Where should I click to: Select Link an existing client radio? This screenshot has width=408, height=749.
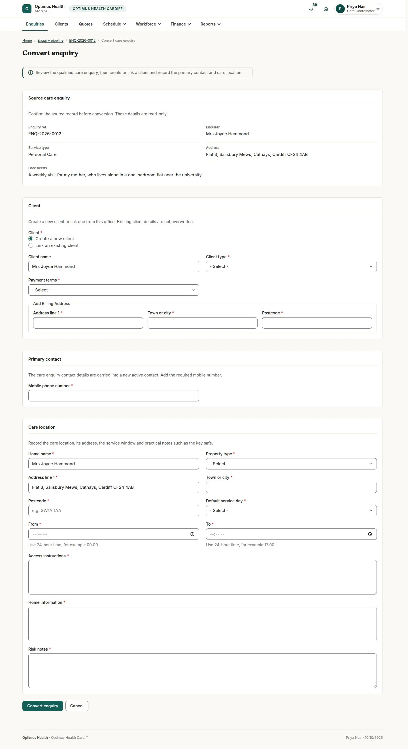tap(31, 246)
